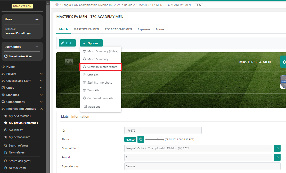Close the Options dropdown button
The width and height of the screenshot is (286, 173).
click(x=91, y=43)
